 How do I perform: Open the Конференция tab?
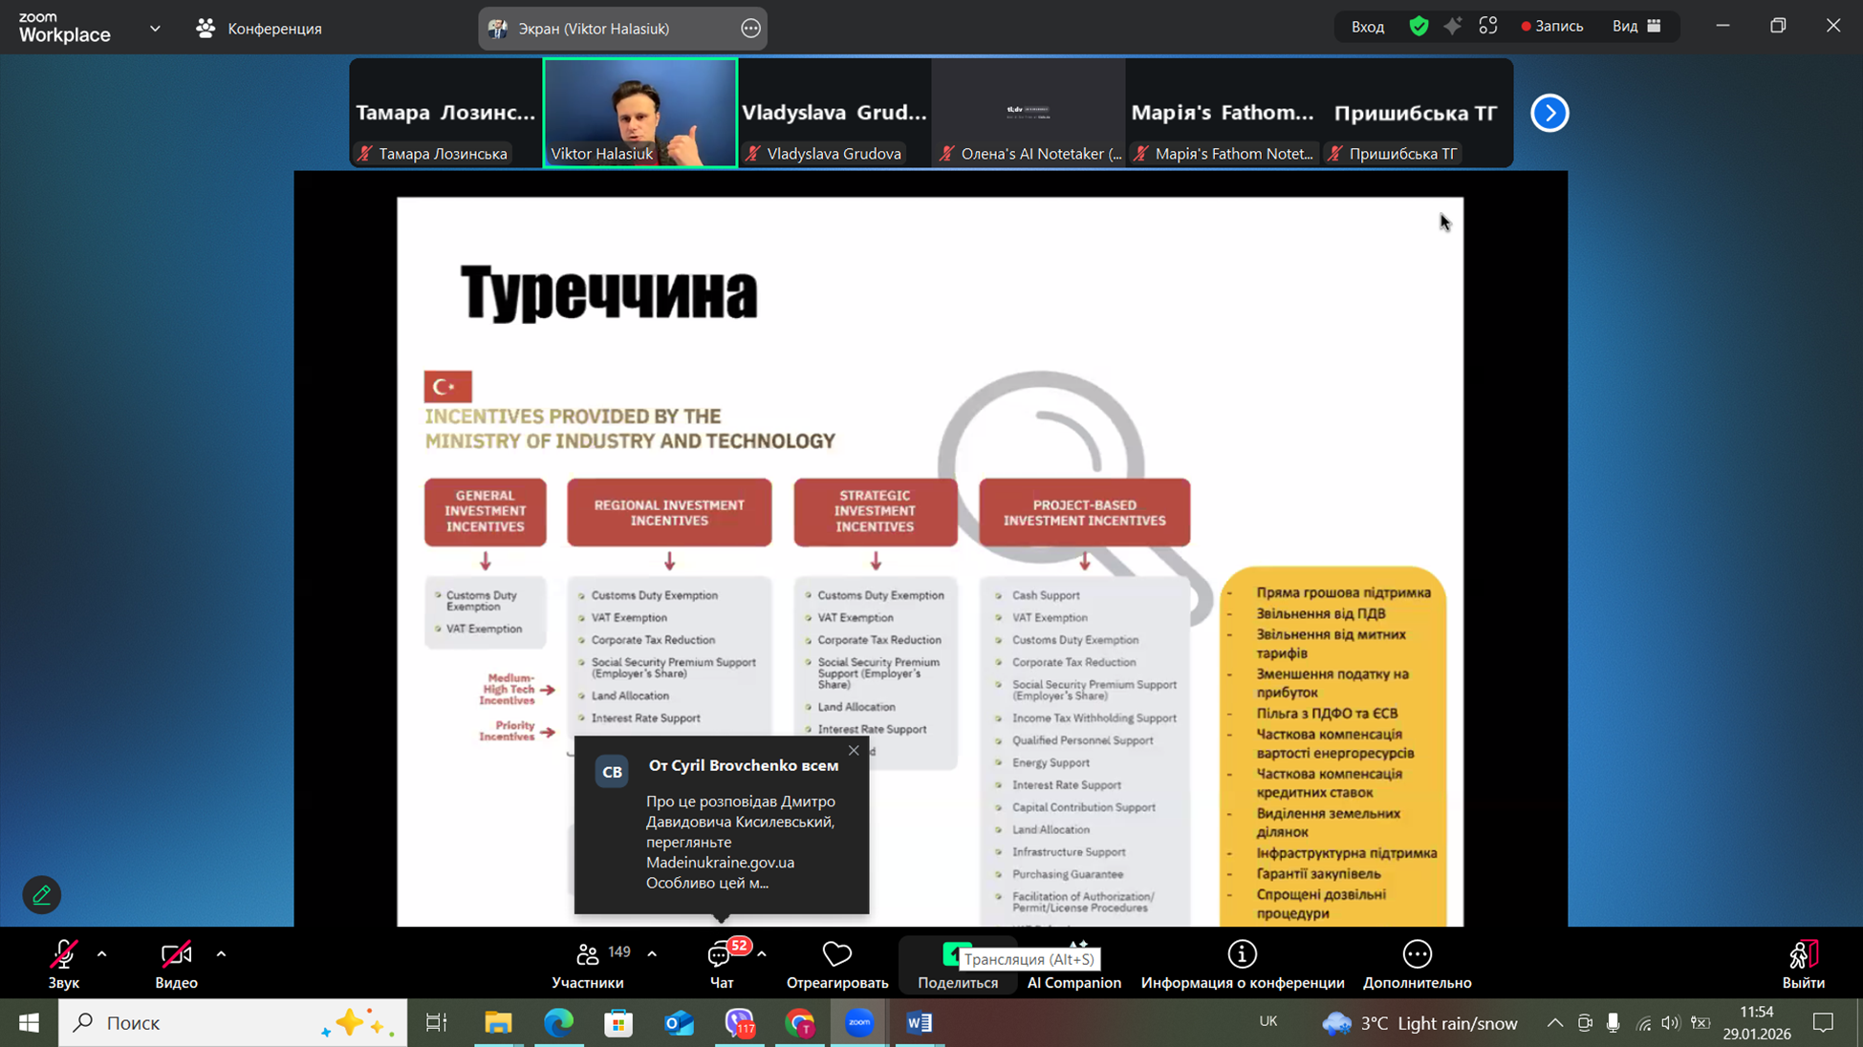pos(259,29)
